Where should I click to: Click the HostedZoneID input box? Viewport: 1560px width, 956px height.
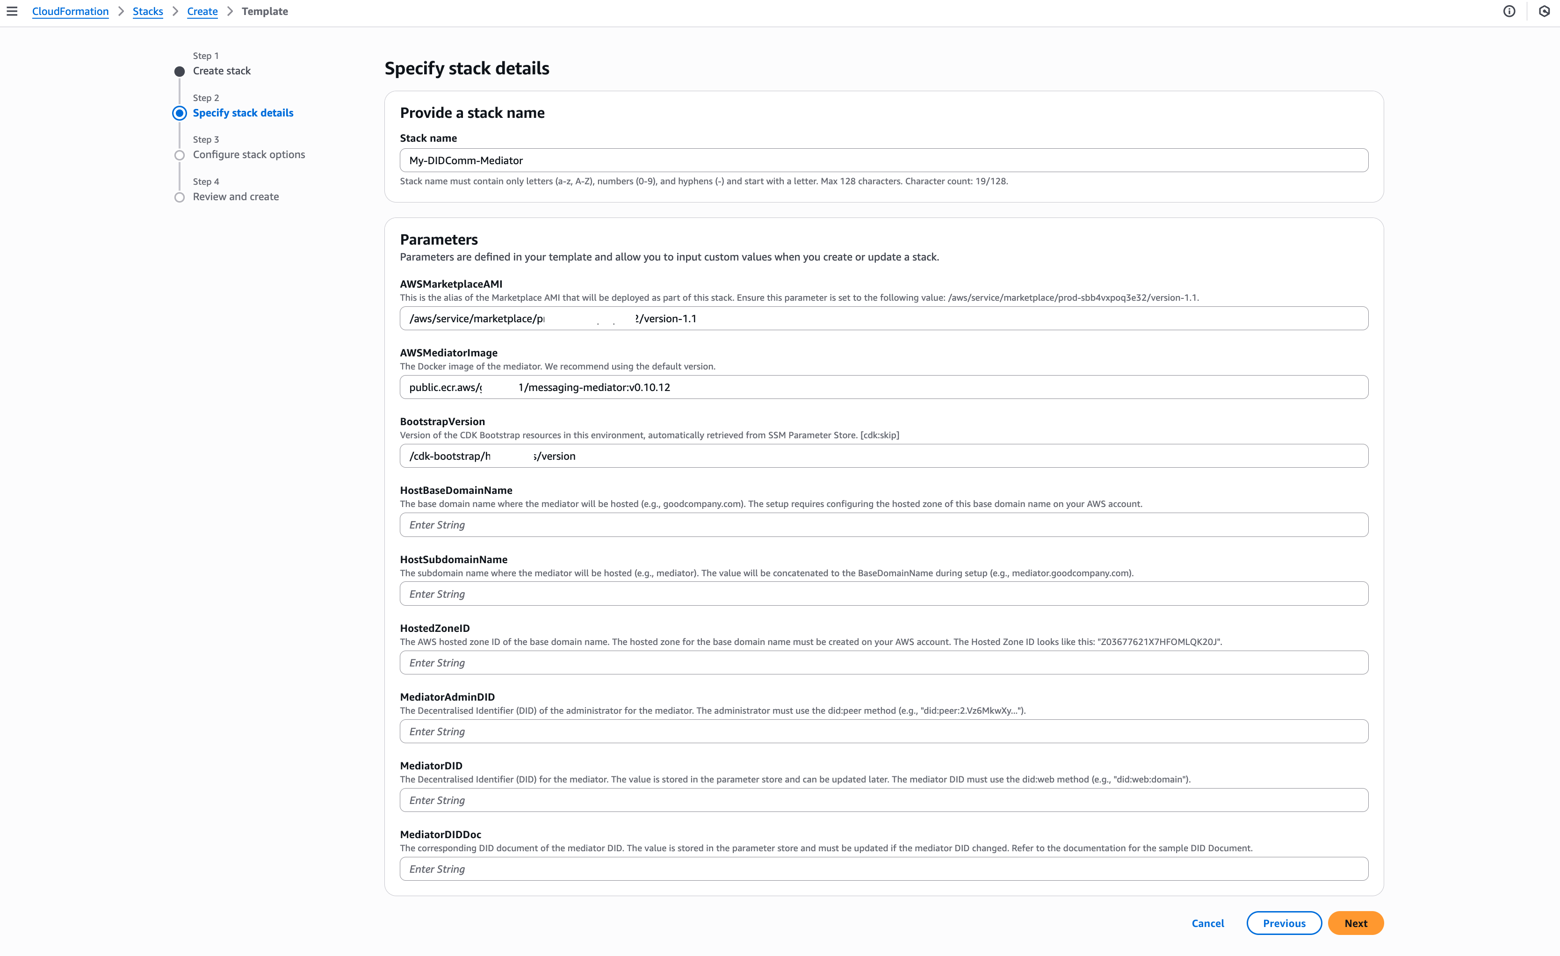click(884, 662)
